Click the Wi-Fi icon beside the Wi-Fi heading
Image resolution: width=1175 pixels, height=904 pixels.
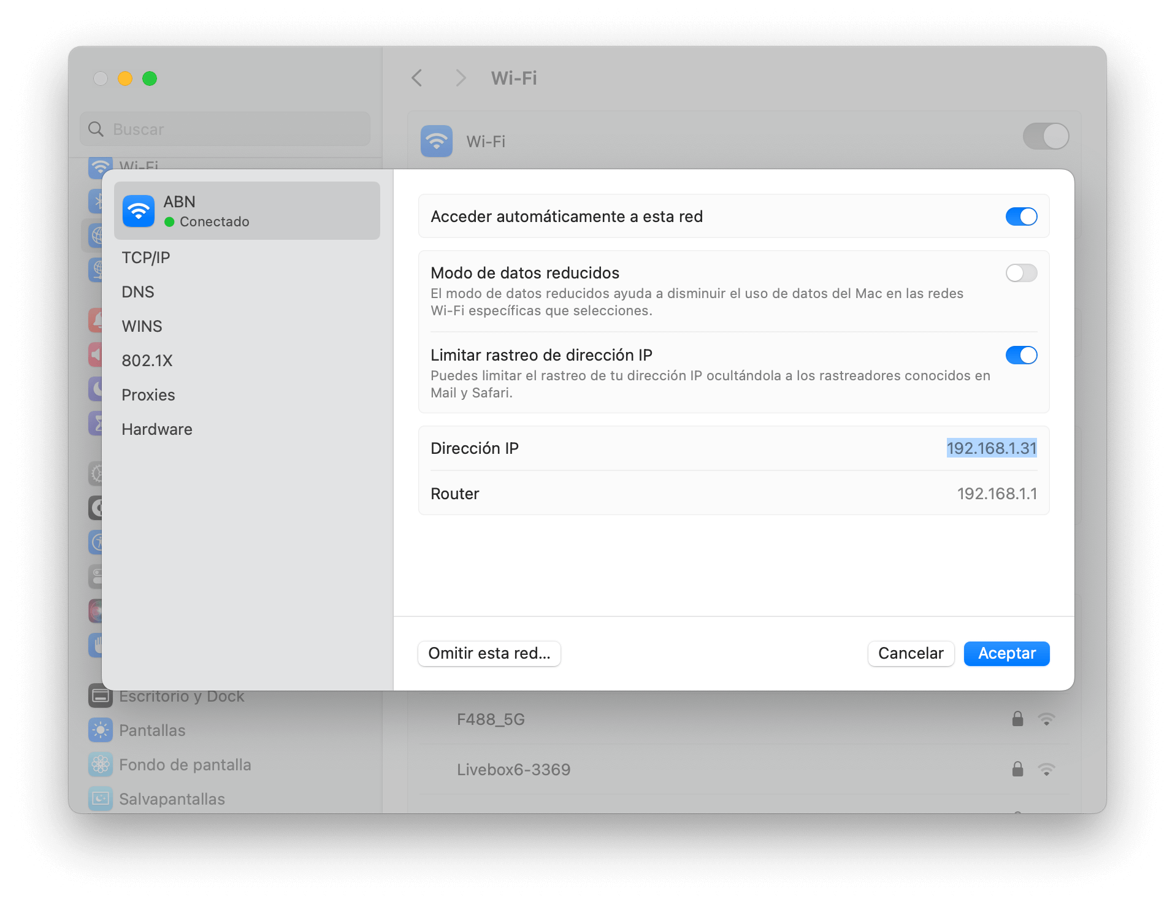pos(436,141)
